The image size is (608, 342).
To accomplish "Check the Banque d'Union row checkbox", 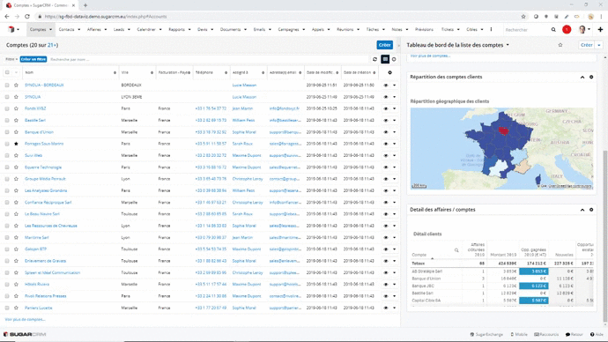I will pyautogui.click(x=7, y=132).
